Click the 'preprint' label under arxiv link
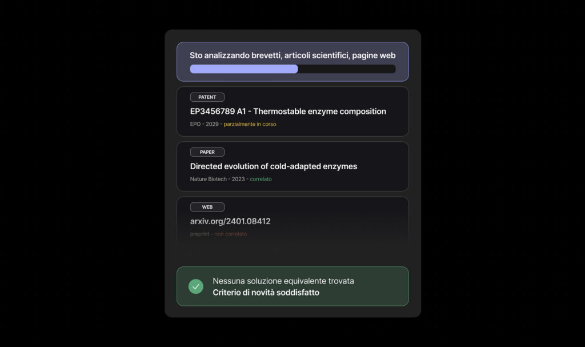Image resolution: width=585 pixels, height=347 pixels. [199, 234]
